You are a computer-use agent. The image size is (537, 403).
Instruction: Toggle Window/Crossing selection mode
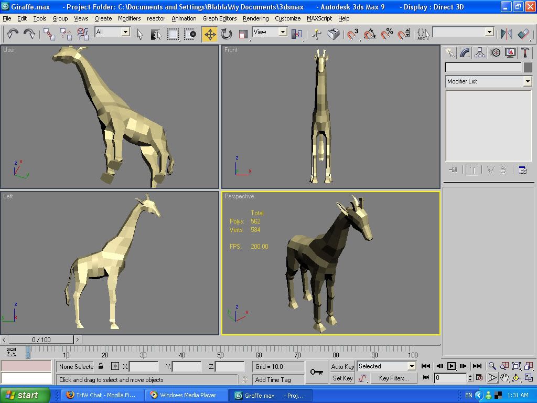[x=190, y=34]
